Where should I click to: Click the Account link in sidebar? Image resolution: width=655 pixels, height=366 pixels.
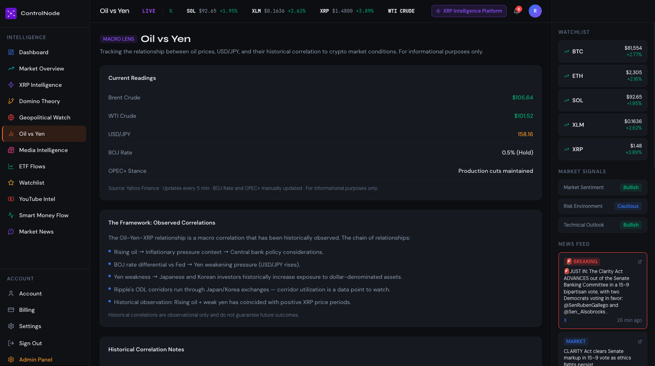point(44,293)
